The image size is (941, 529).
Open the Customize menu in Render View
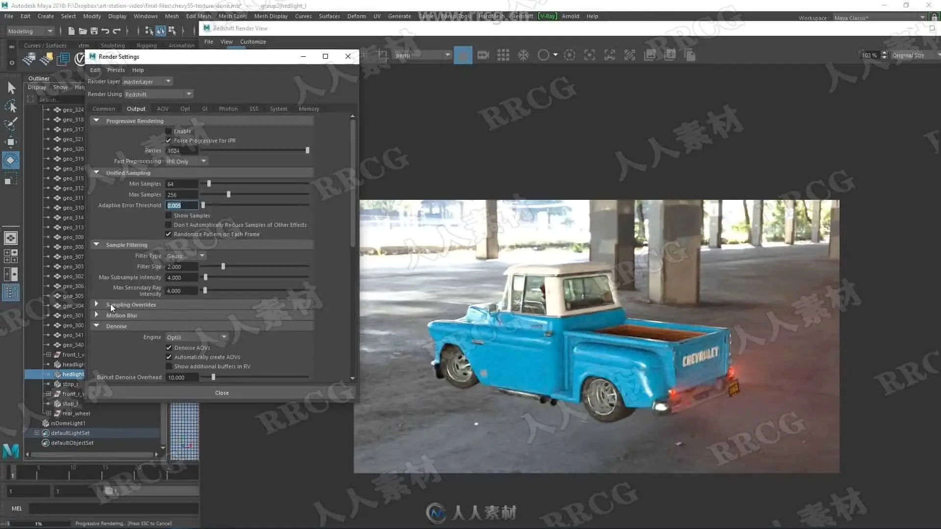253,42
